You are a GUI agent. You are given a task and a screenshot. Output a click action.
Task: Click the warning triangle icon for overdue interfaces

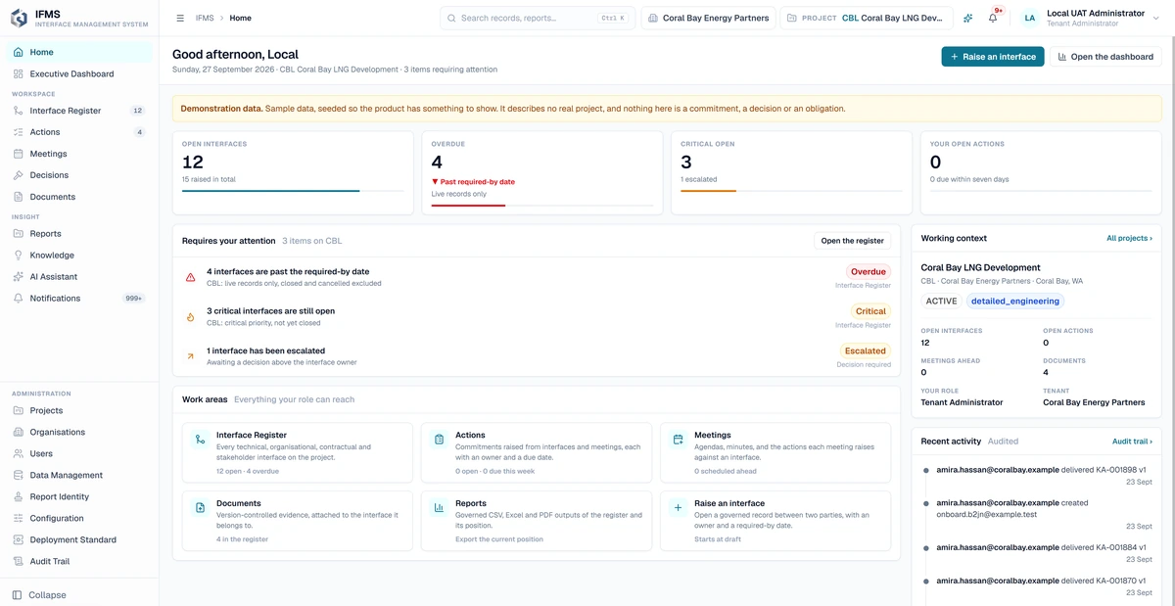pos(191,277)
